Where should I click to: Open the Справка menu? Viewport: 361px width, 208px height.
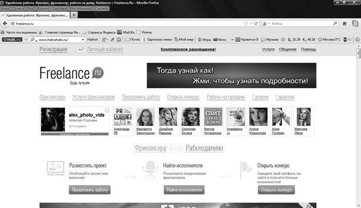101,9
